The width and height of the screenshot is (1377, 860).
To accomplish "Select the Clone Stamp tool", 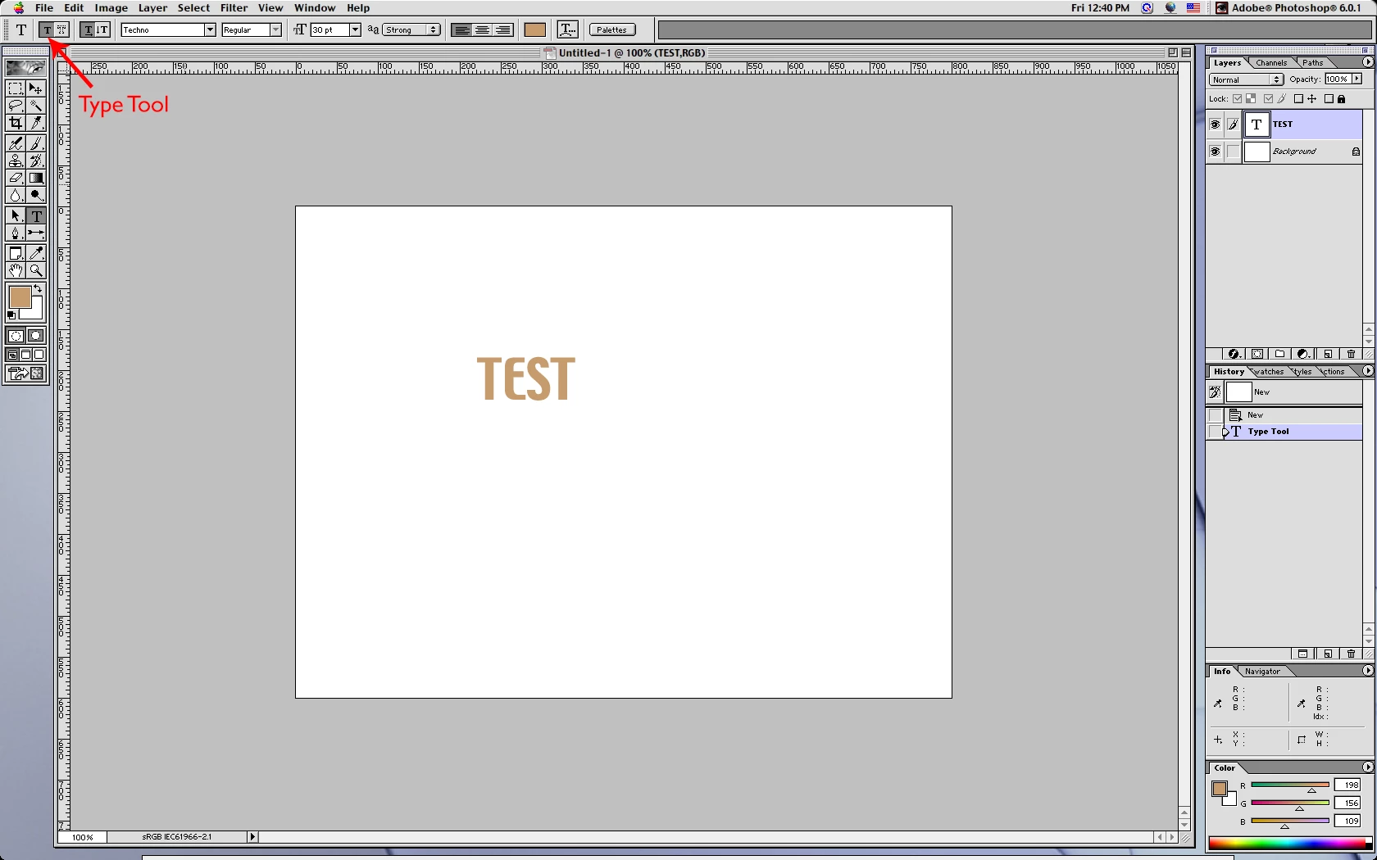I will coord(16,161).
